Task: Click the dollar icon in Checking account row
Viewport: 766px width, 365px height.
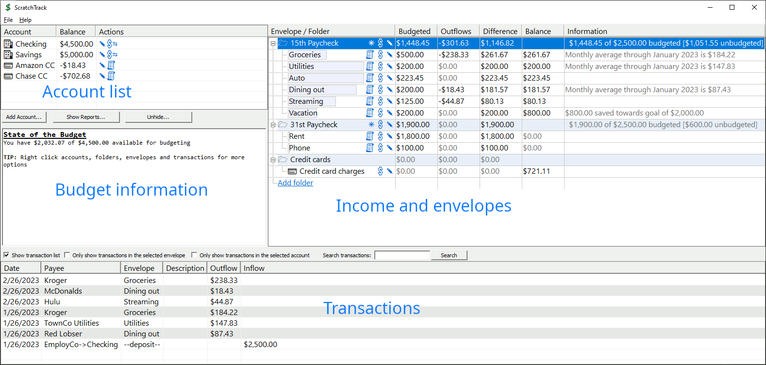Action: click(x=109, y=44)
